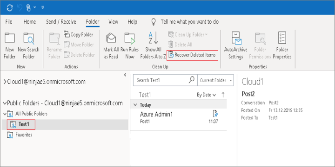Screen dimensions: 335x167
Task: Collapse the Public Folders node
Action: point(5,103)
